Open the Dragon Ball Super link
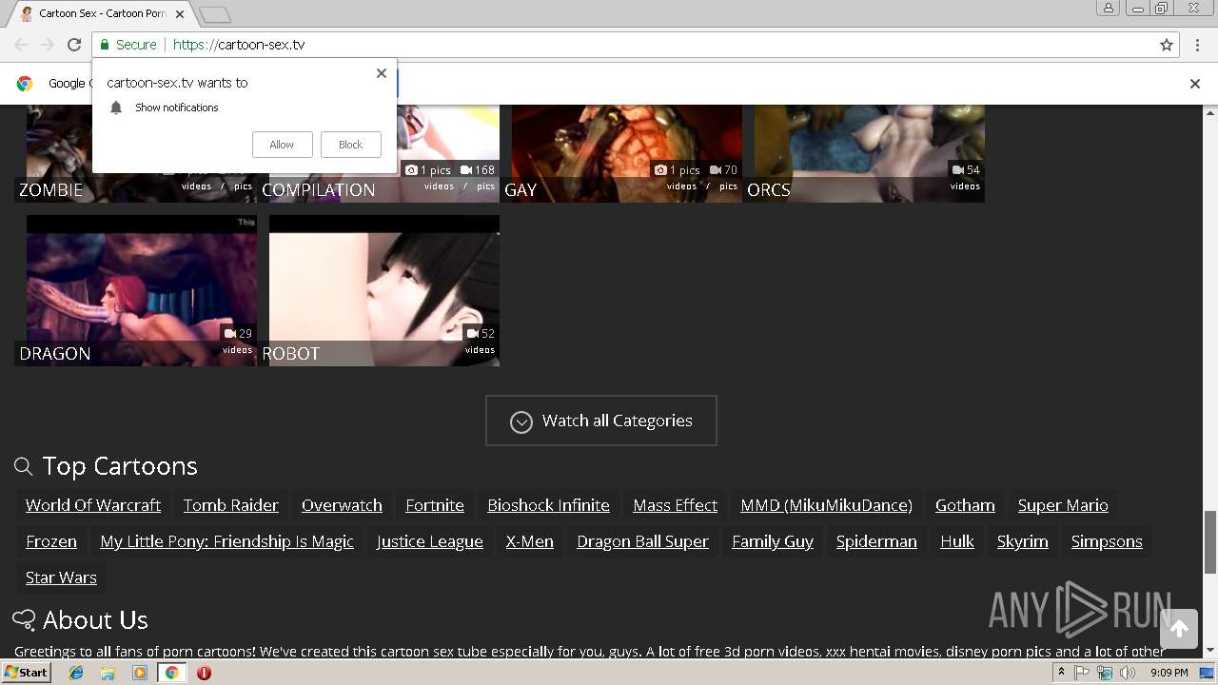The height and width of the screenshot is (685, 1218). pyautogui.click(x=643, y=541)
